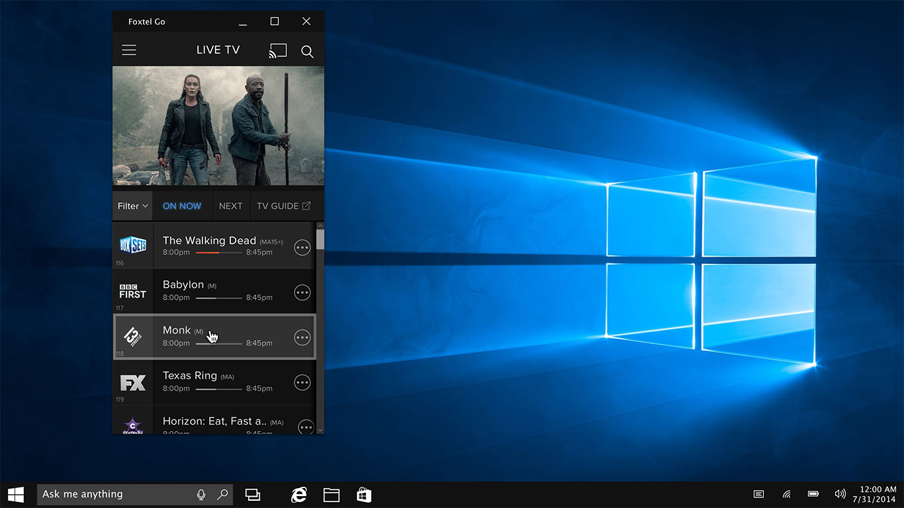Screen dimensions: 904x508
Task: Open more options for Horizon: Eat, Fast
Action: click(x=306, y=427)
